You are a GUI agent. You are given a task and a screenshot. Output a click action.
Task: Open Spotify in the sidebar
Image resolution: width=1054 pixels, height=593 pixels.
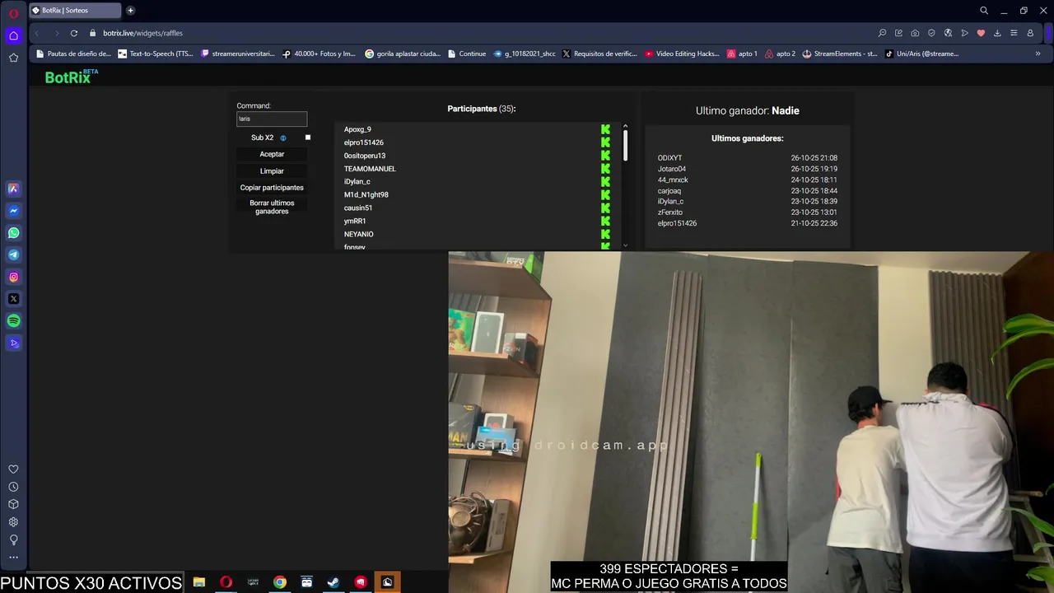[13, 321]
